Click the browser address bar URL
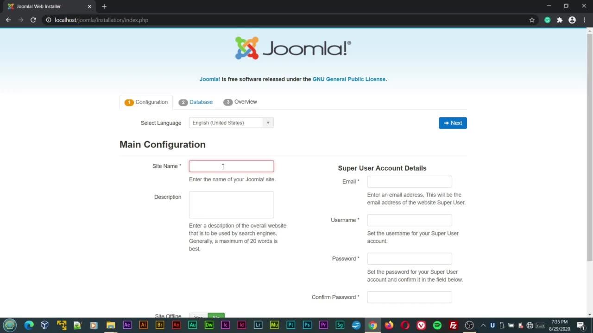This screenshot has width=593, height=333. (x=101, y=20)
